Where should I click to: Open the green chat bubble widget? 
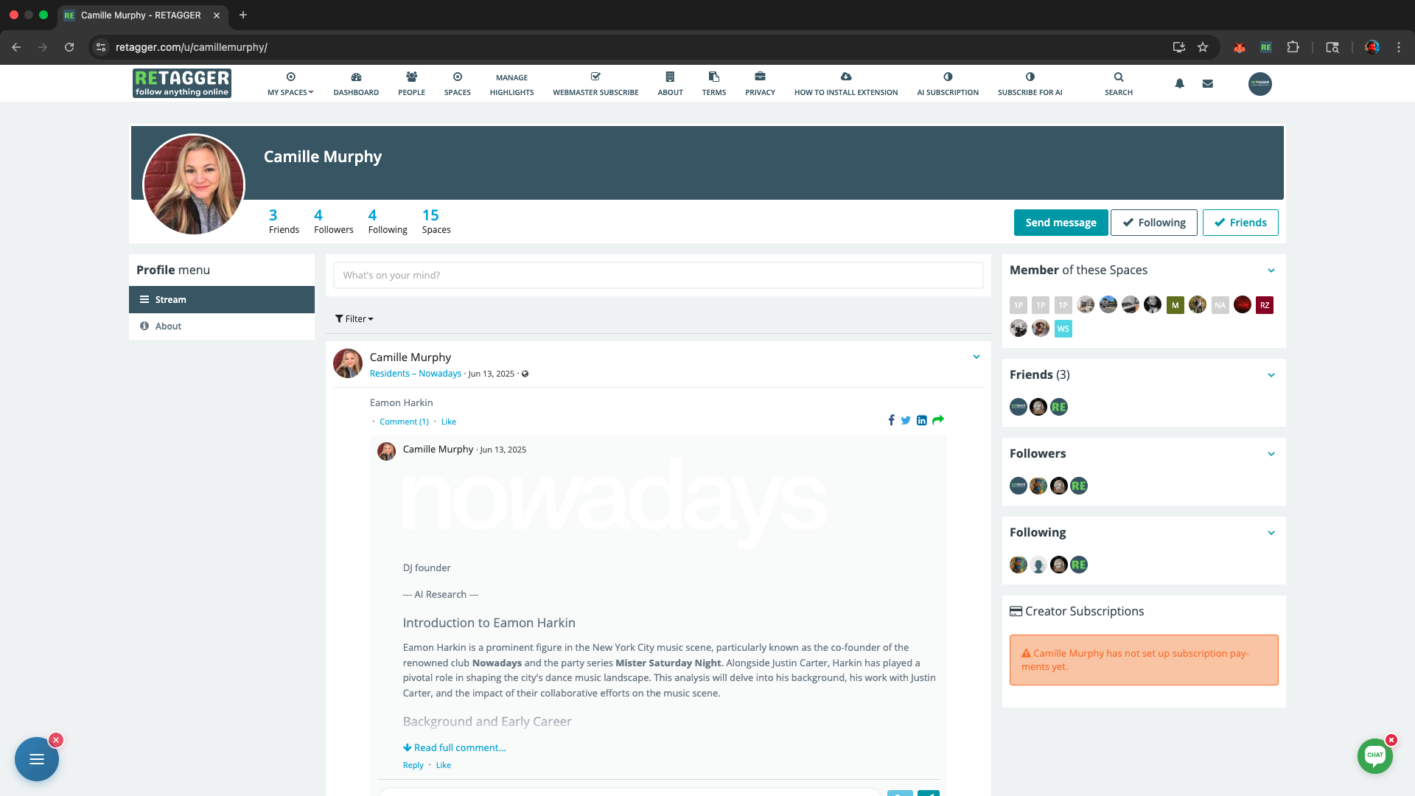point(1374,755)
